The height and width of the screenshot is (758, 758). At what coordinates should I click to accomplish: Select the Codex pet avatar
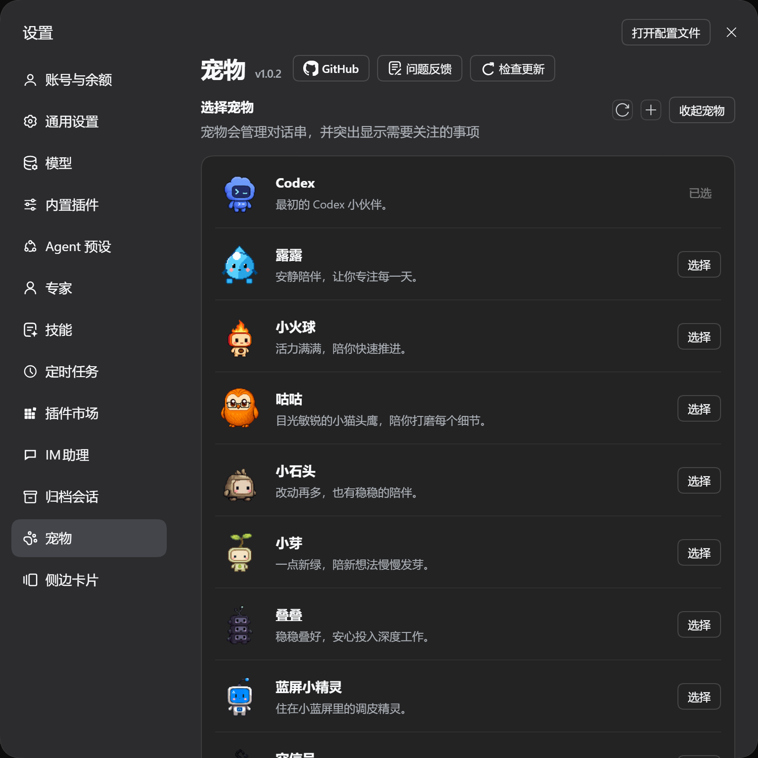[x=240, y=194]
